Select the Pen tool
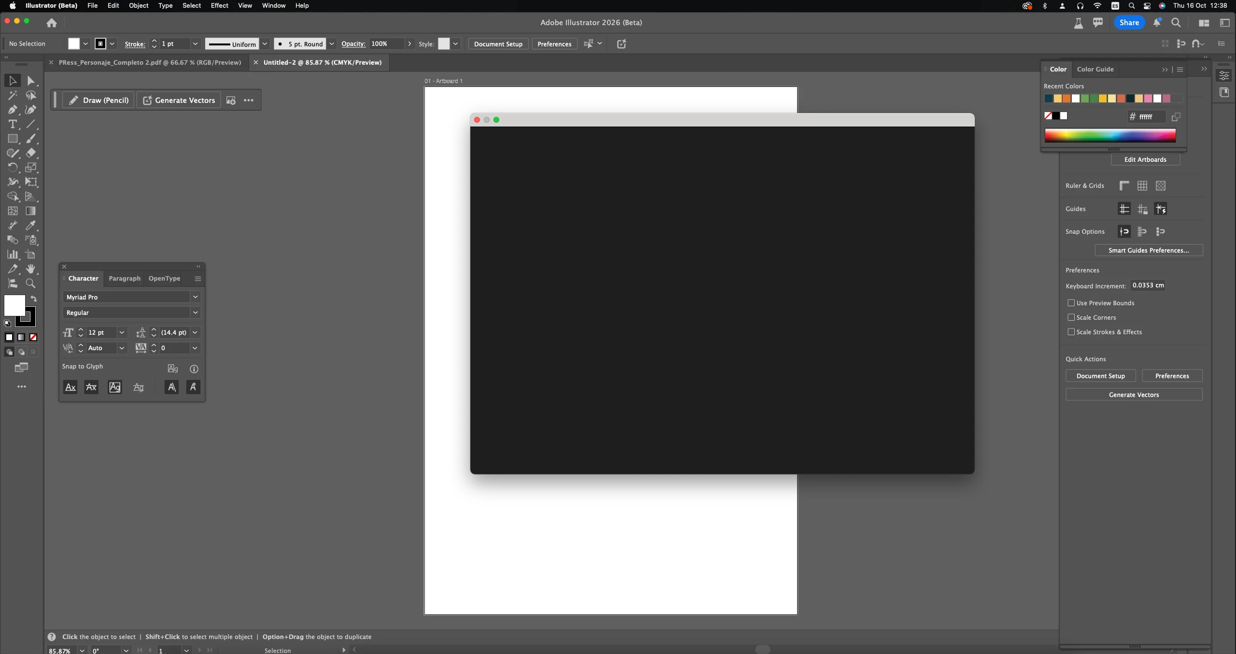 click(x=13, y=110)
